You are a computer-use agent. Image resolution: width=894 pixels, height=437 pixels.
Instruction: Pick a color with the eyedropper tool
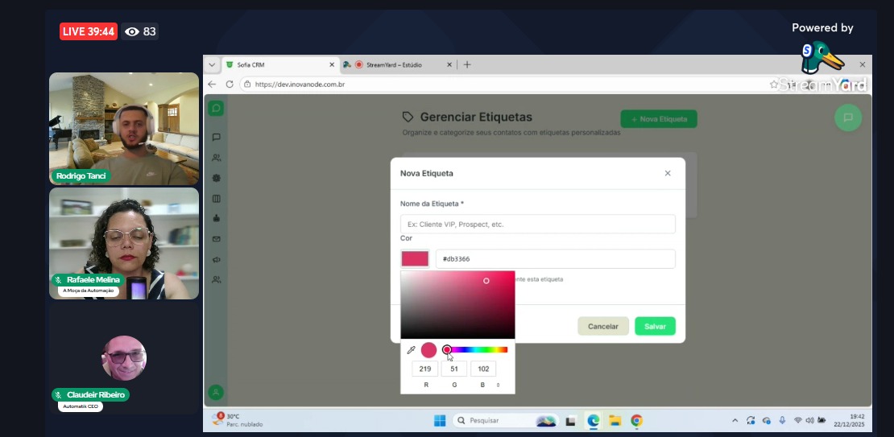pos(411,350)
